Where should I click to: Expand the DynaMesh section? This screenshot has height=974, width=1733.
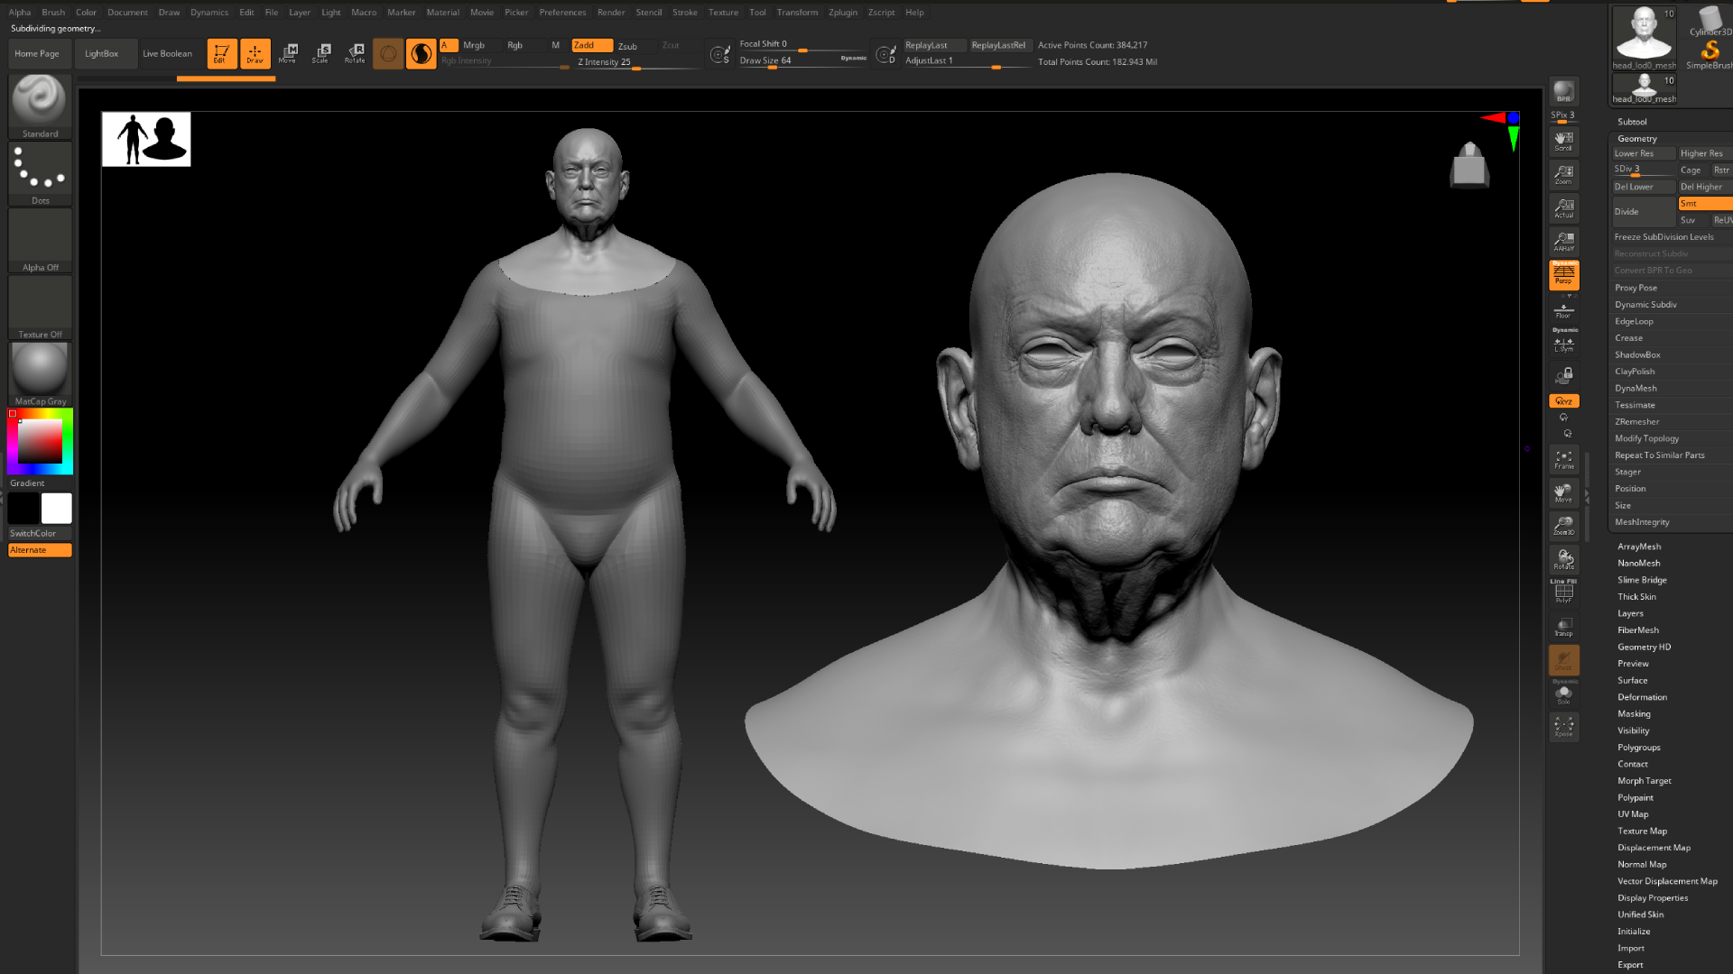click(x=1636, y=389)
